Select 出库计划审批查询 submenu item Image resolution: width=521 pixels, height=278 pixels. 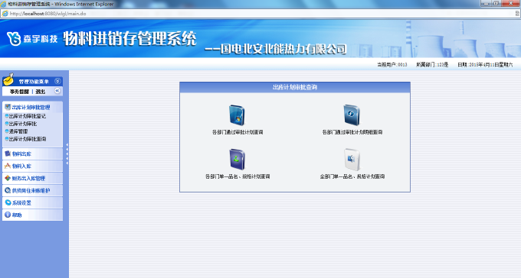click(x=28, y=139)
